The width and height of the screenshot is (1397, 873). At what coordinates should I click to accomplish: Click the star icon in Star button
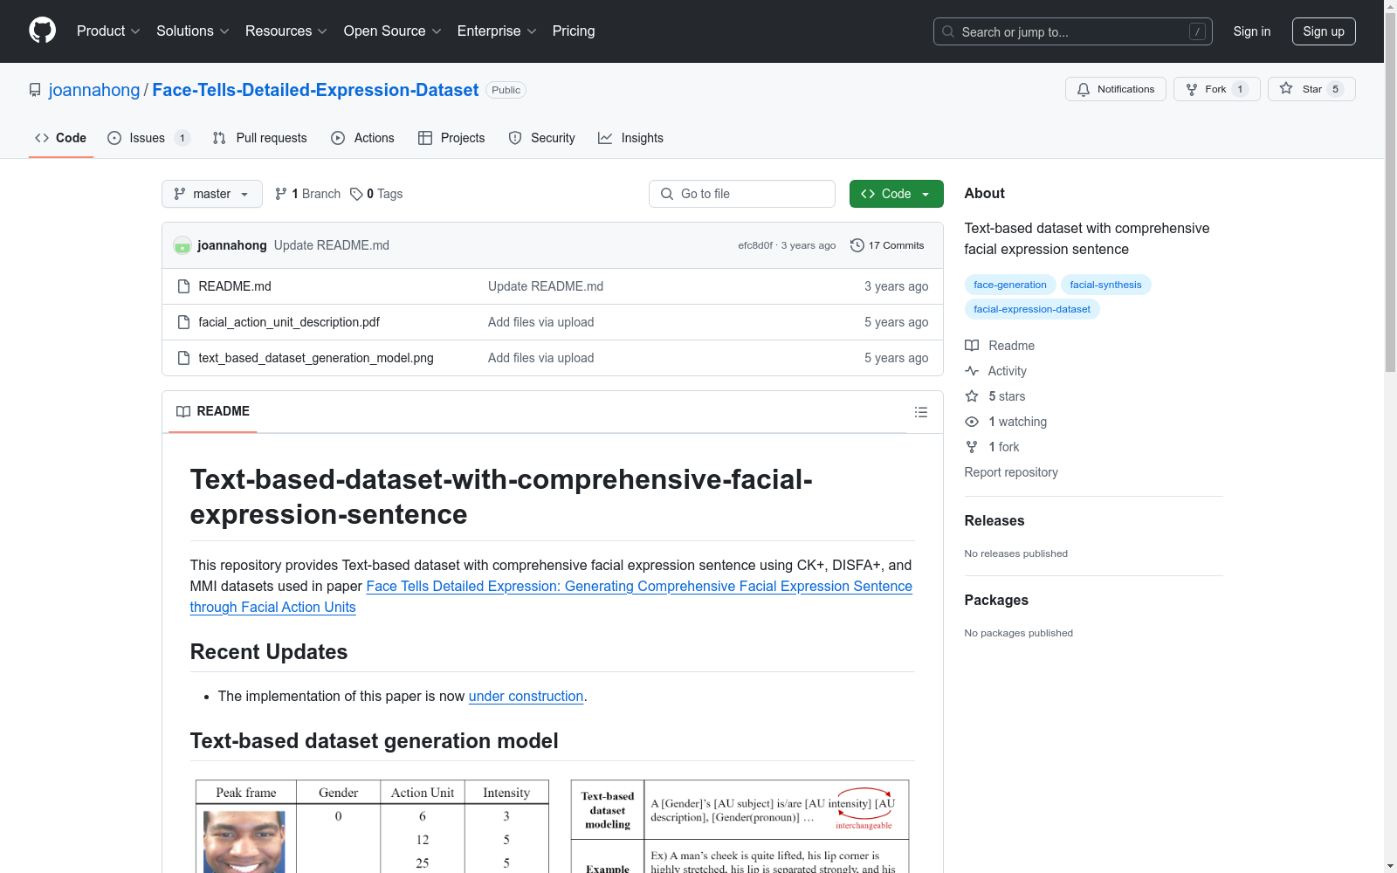tap(1286, 89)
